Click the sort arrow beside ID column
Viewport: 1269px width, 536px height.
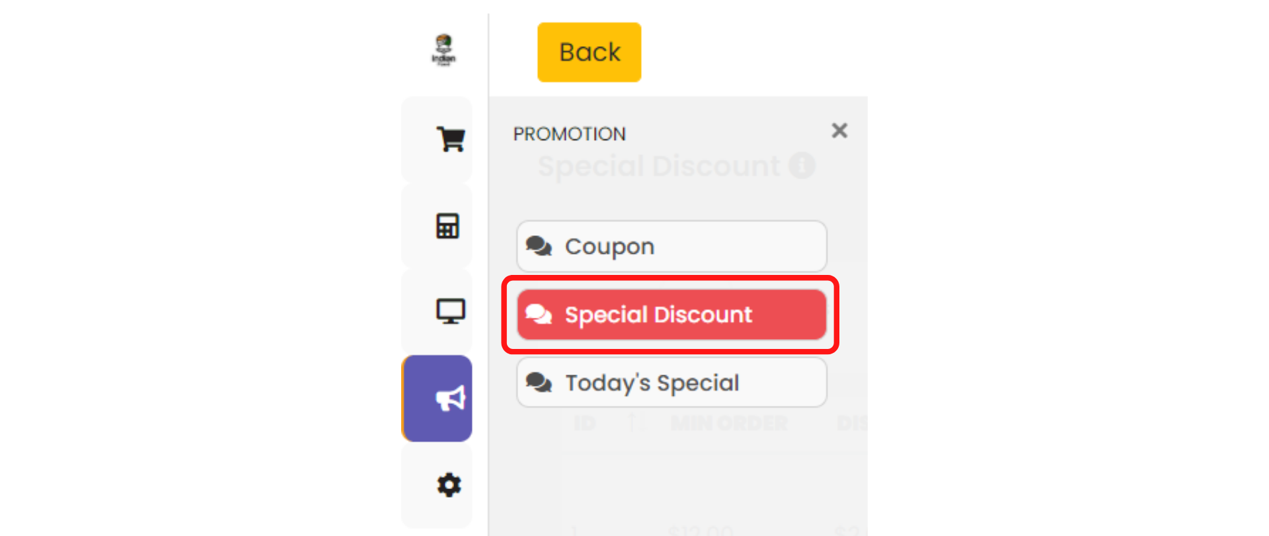(632, 421)
